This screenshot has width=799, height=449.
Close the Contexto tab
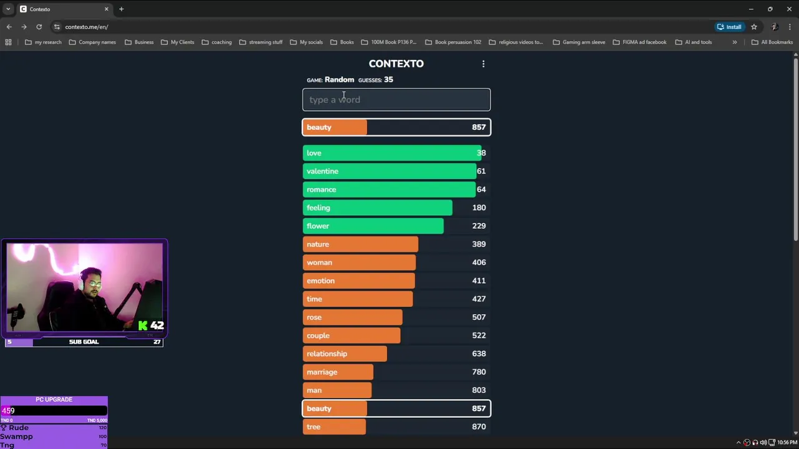(106, 9)
